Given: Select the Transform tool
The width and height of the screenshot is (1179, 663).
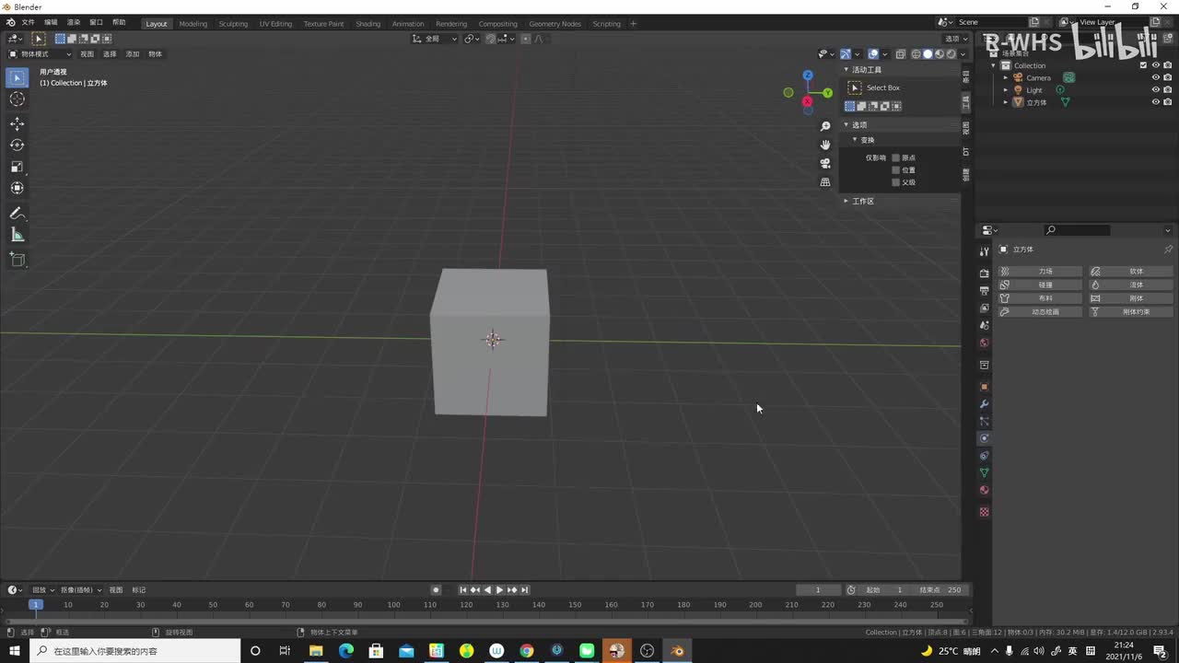Looking at the screenshot, I should 17,188.
